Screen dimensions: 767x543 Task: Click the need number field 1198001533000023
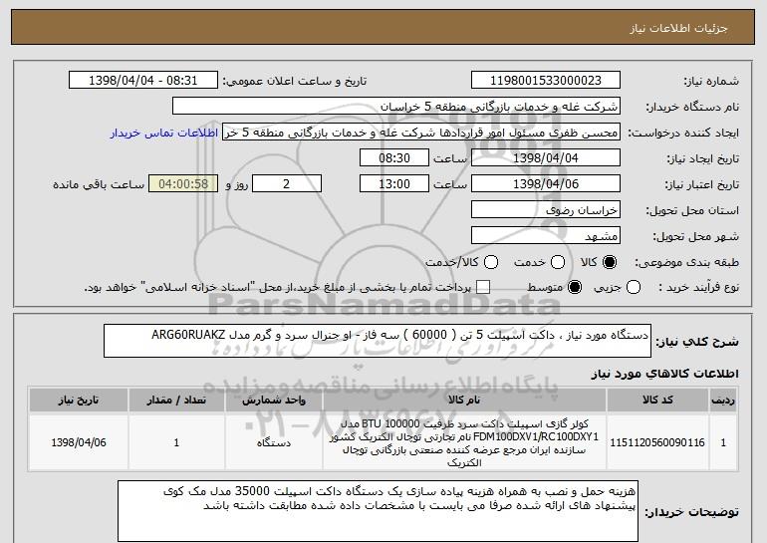tap(546, 81)
